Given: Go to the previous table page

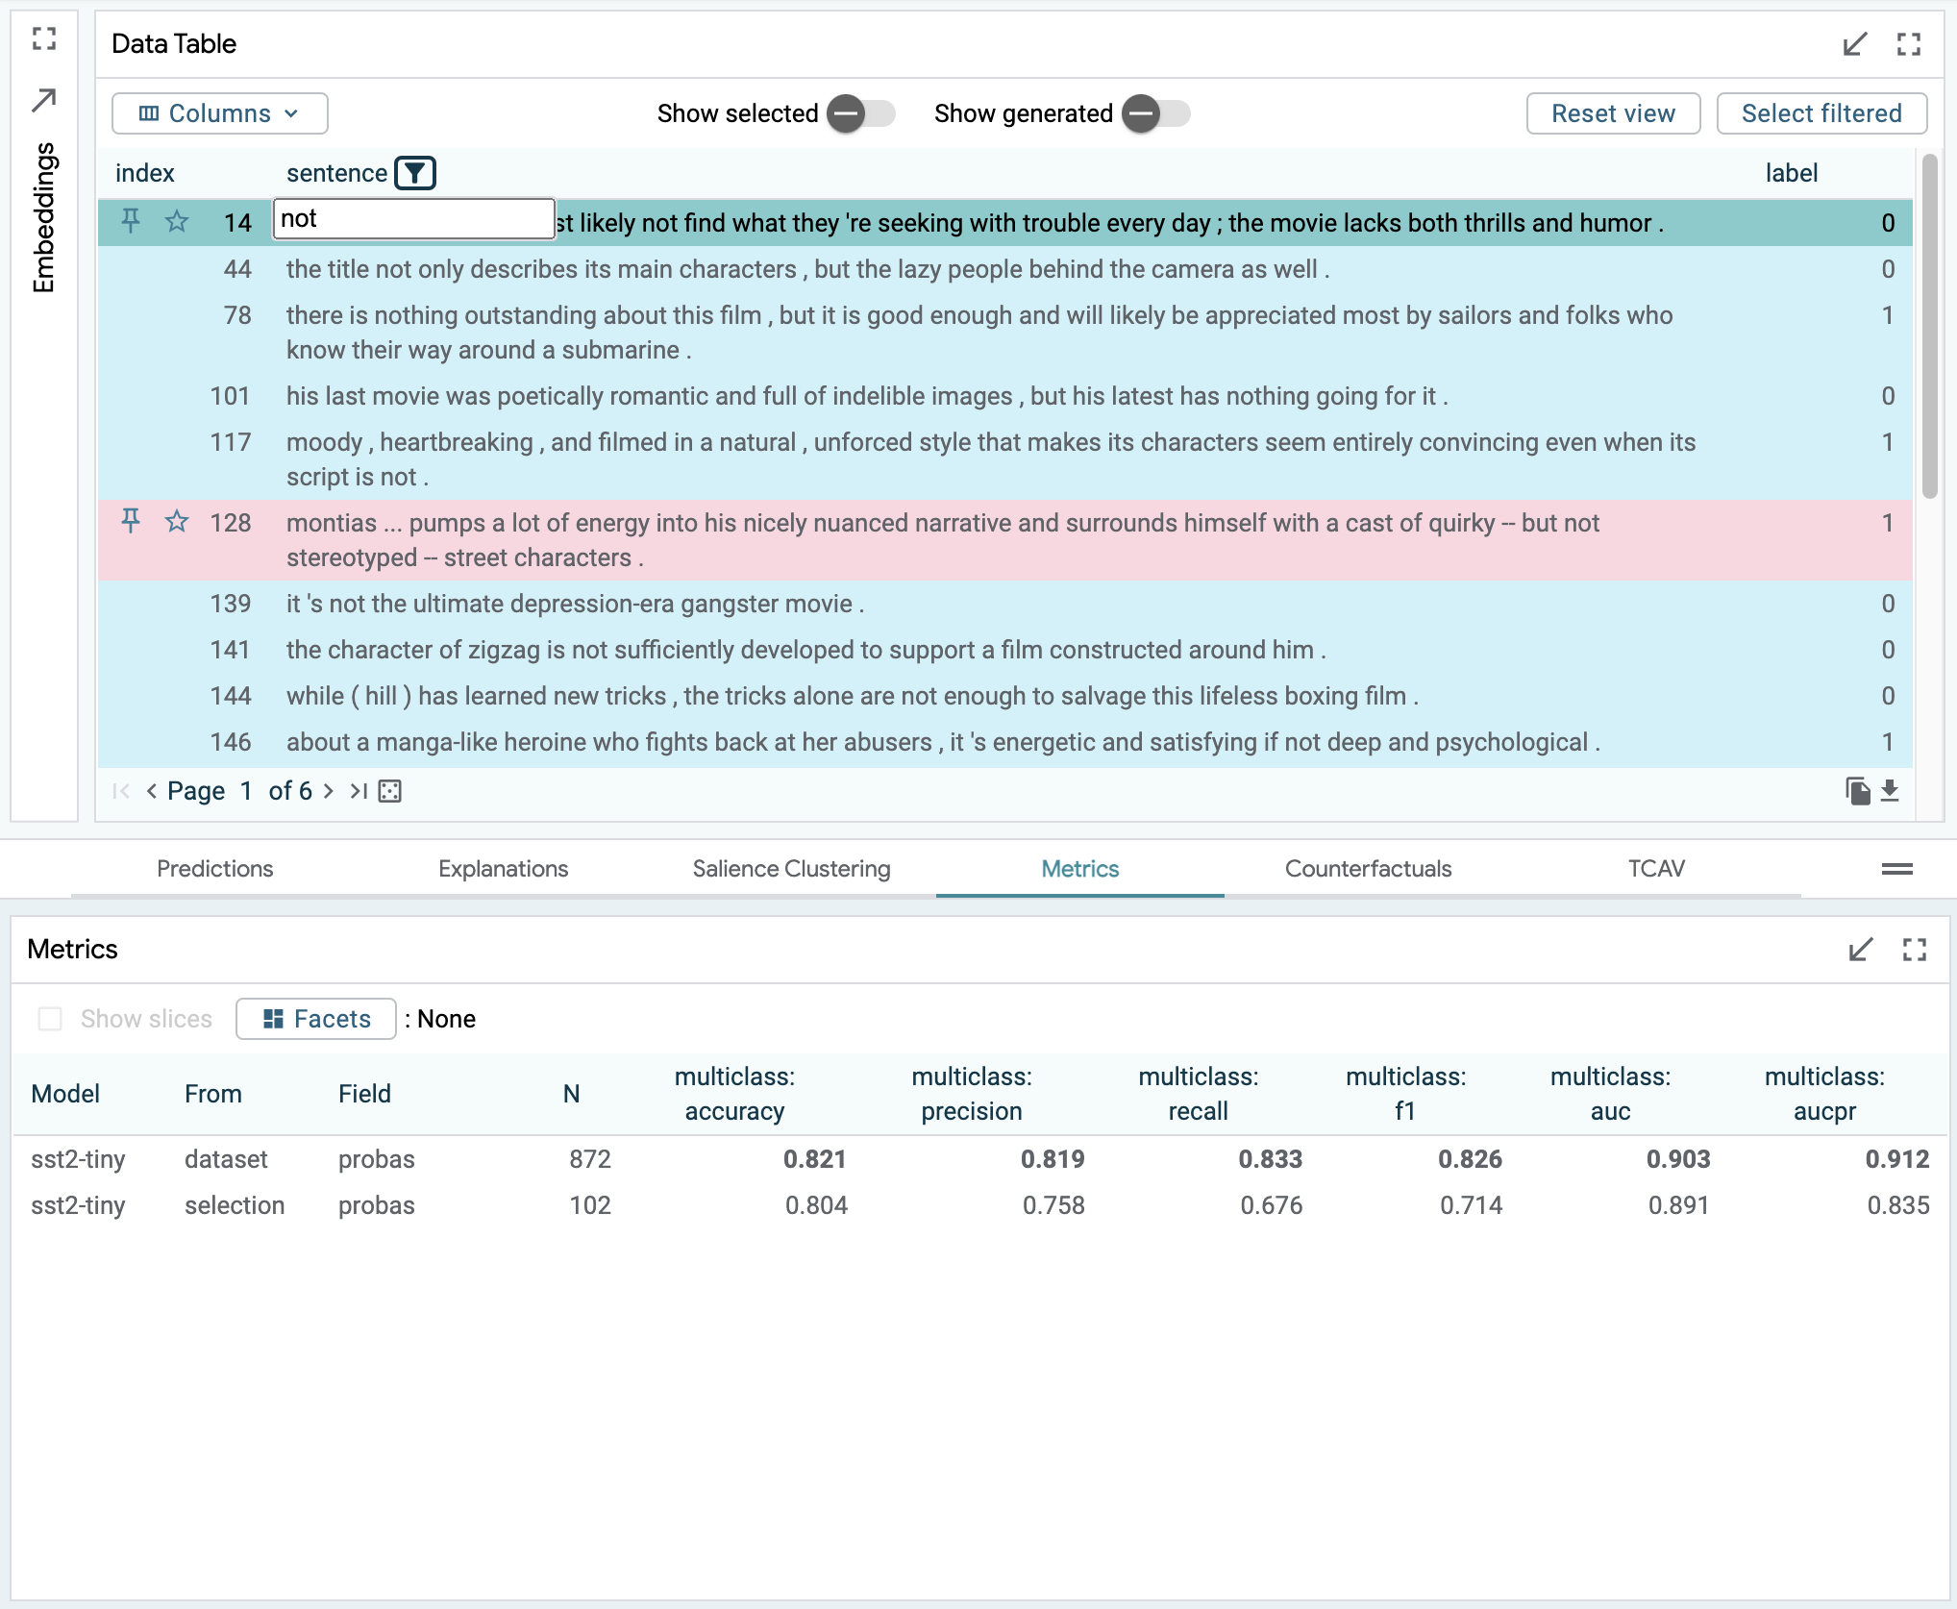Looking at the screenshot, I should coord(151,791).
